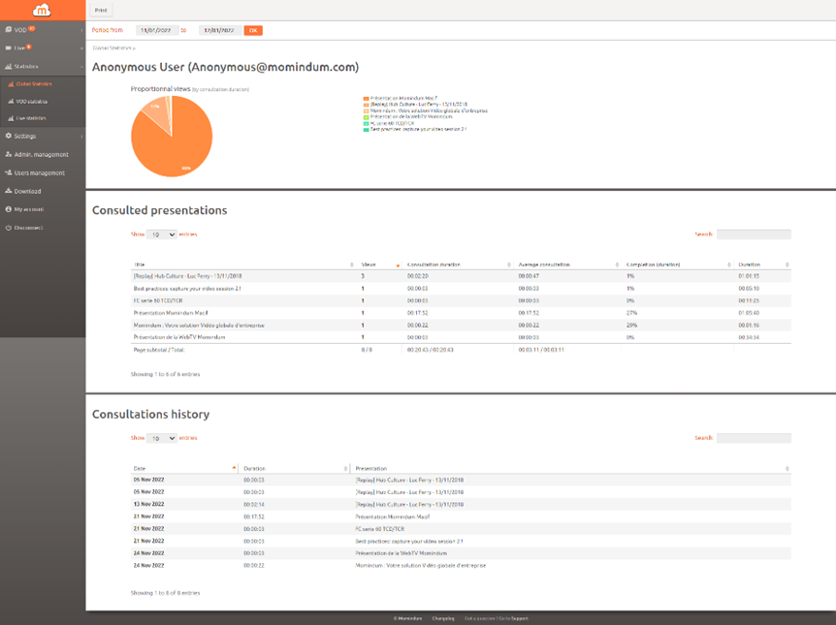836x625 pixels.
Task: Click orange legend swatch for Présentation Momindum Macif
Action: pyautogui.click(x=366, y=99)
